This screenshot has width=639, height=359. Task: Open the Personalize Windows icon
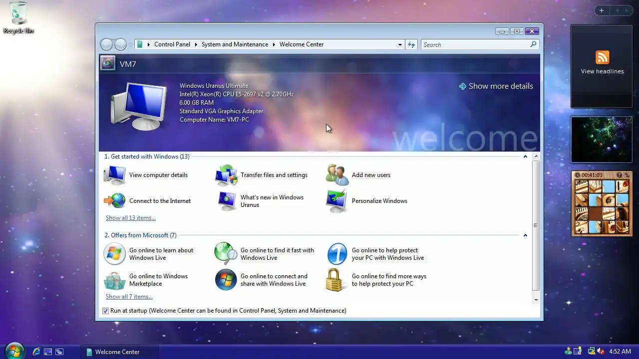[337, 201]
